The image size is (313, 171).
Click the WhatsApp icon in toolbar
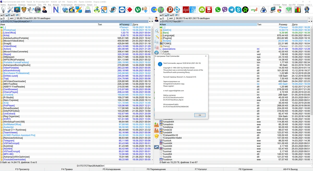coord(218,10)
